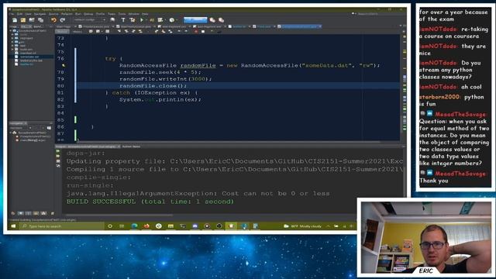Image resolution: width=496 pixels, height=279 pixels.
Task: Switch to the Source editor view
Action: pyautogui.click(x=62, y=32)
